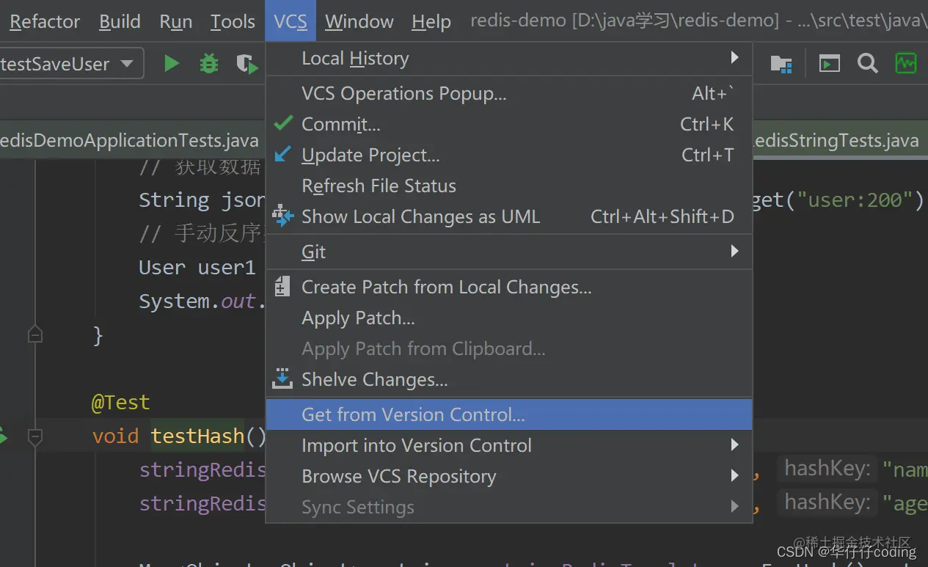This screenshot has width=928, height=567.
Task: Click the green Run button in toolbar
Action: coord(172,64)
